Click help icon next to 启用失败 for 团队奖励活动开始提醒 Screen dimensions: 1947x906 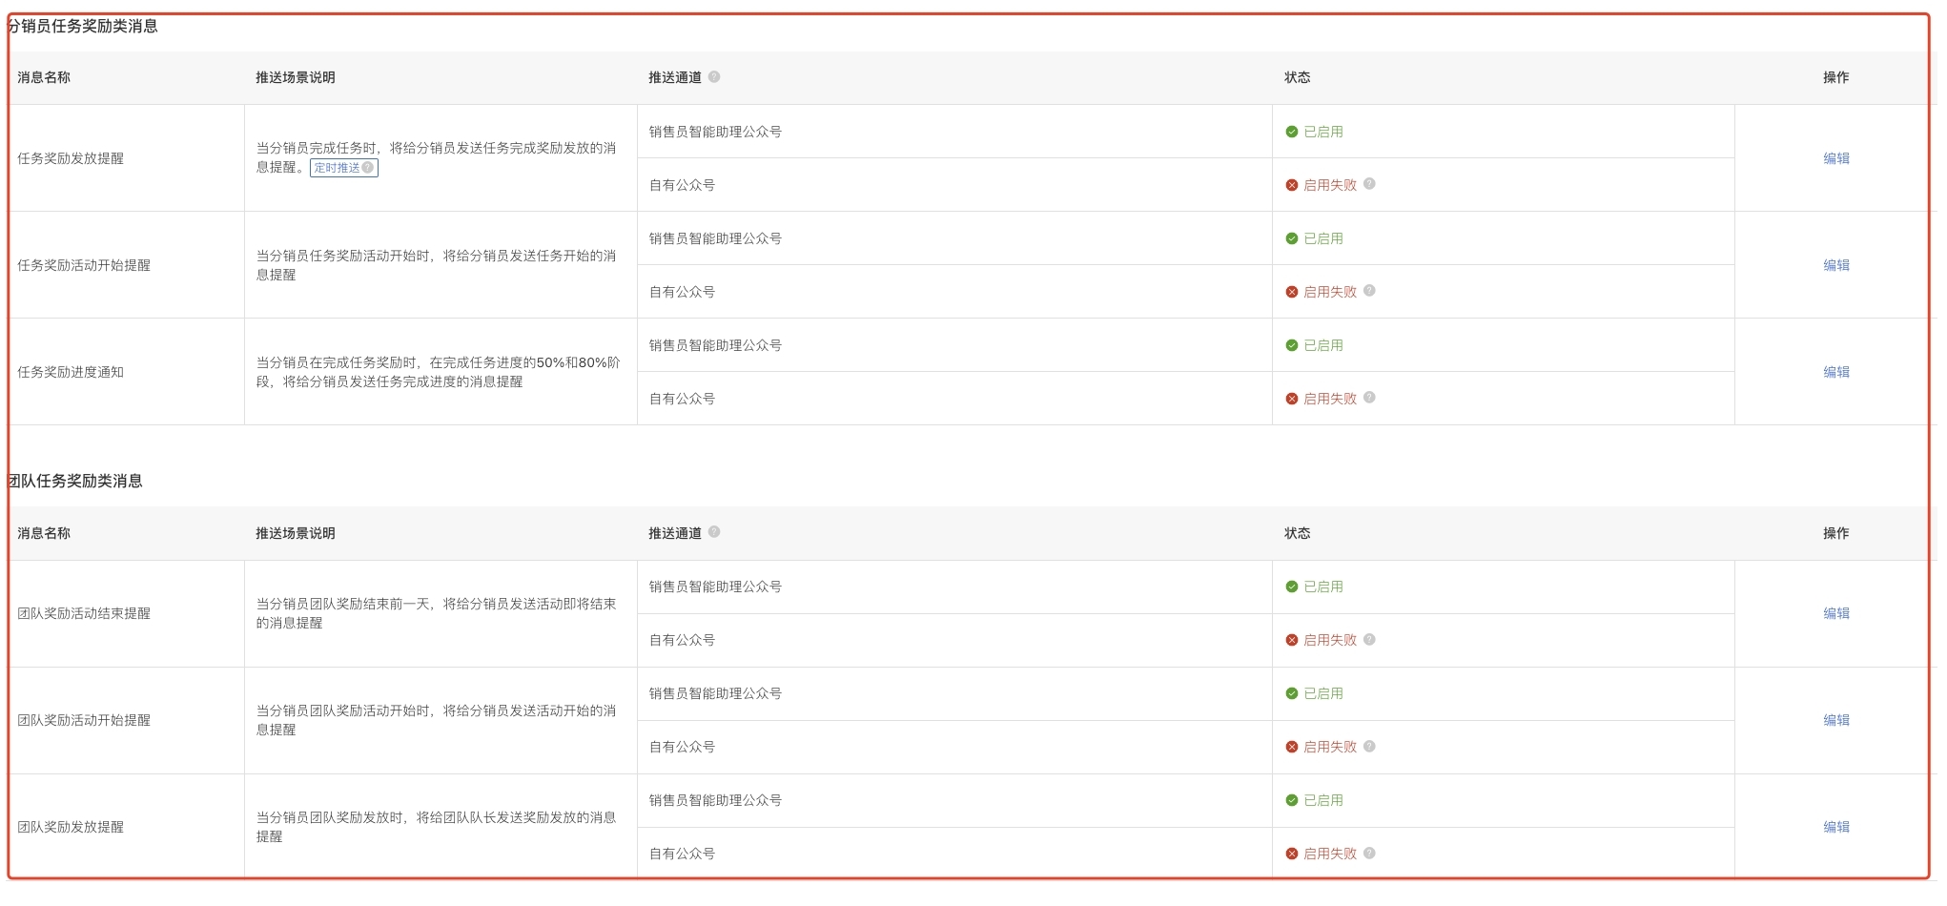pyautogui.click(x=1369, y=747)
